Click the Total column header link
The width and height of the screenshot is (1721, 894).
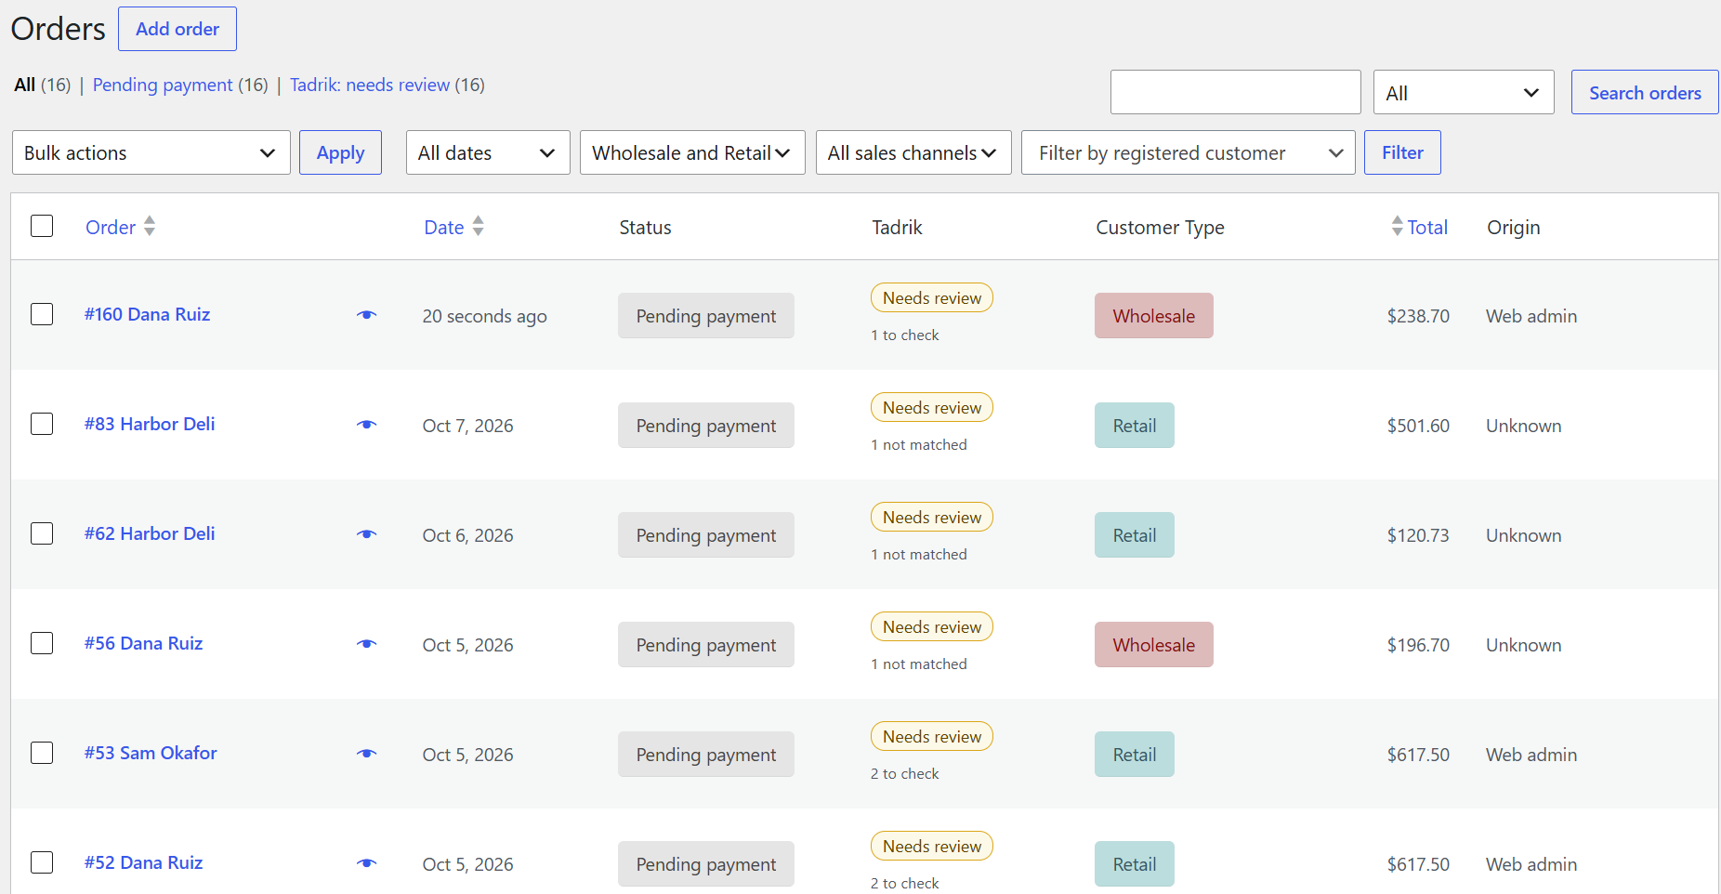click(1427, 227)
